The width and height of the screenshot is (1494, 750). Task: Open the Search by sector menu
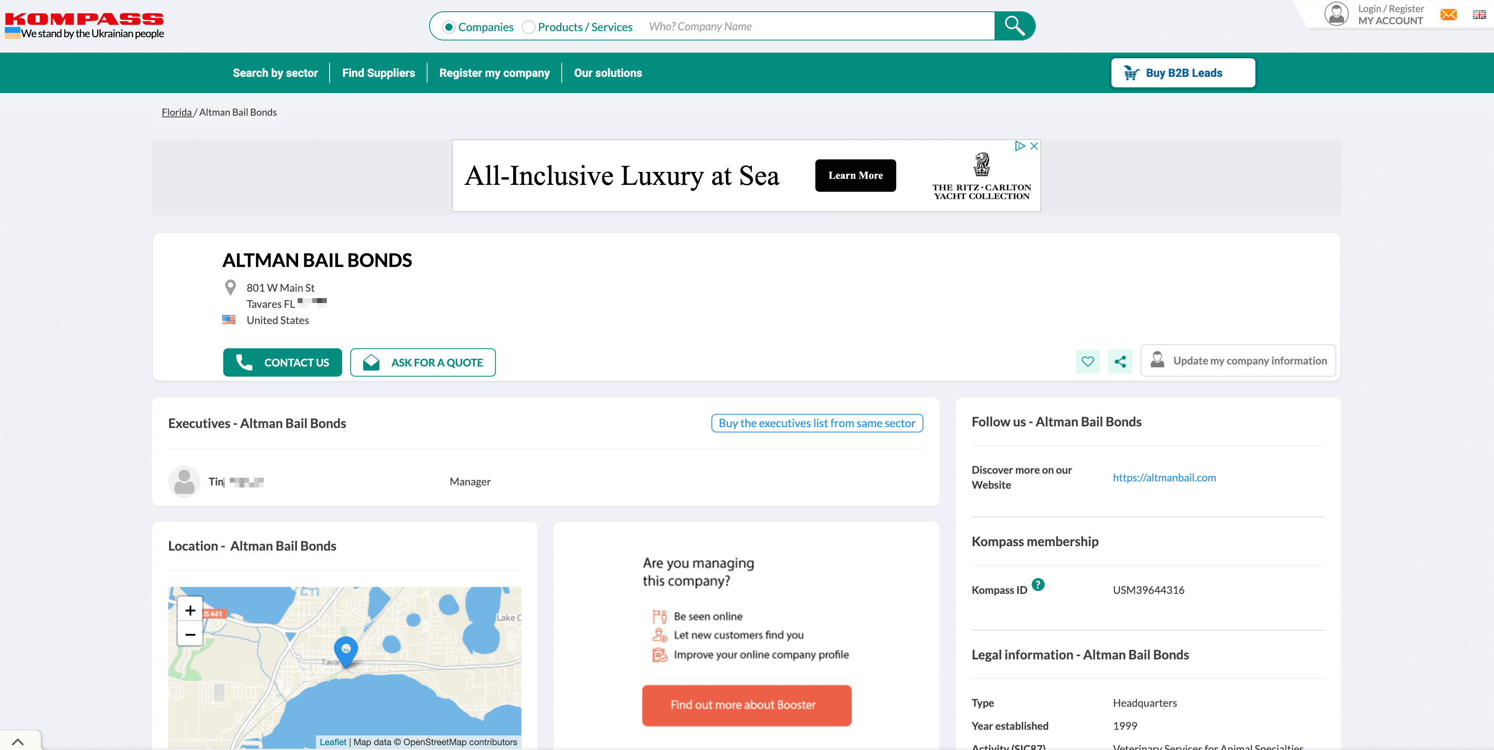pyautogui.click(x=275, y=73)
